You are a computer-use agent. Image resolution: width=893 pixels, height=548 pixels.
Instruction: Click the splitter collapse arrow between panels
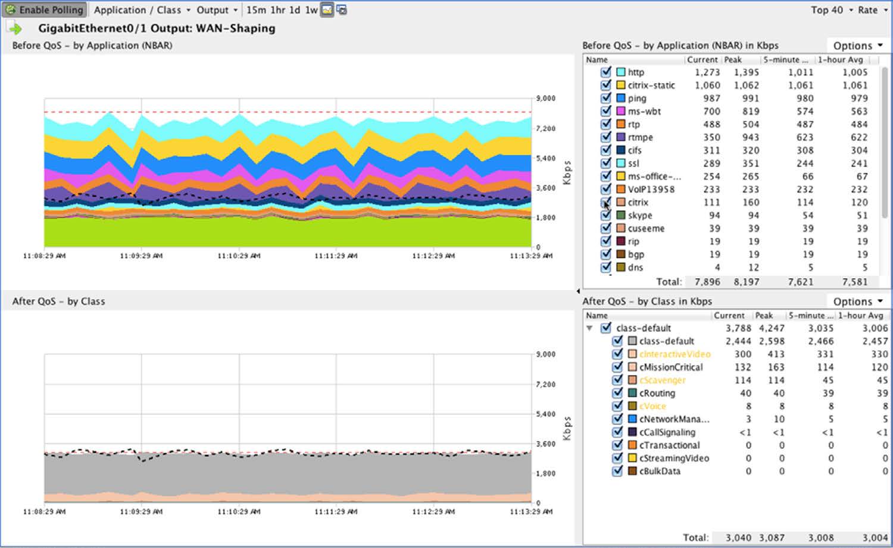tap(578, 291)
